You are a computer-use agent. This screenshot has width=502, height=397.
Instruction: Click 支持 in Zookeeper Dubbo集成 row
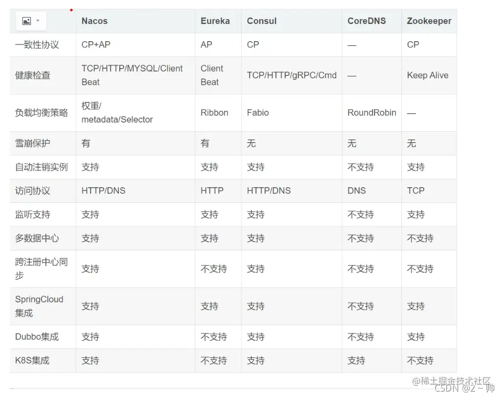point(416,337)
